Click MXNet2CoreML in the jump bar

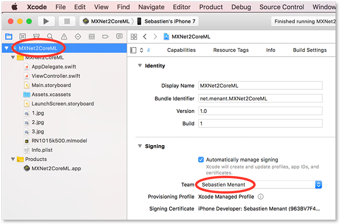tap(187, 37)
